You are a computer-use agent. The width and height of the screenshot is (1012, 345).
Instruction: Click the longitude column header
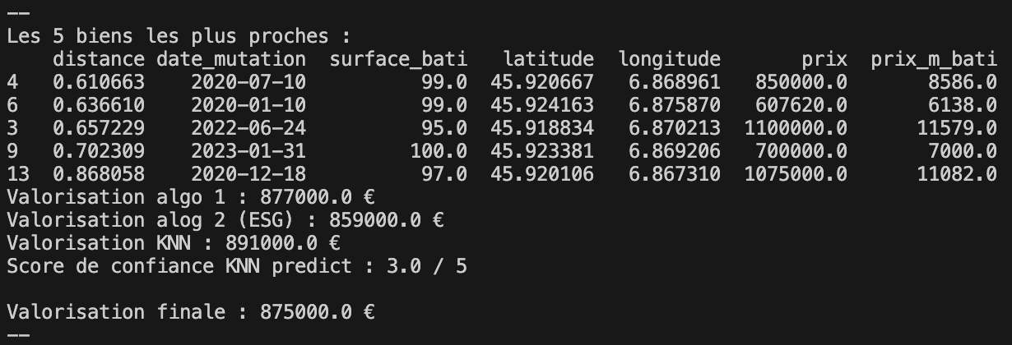(x=670, y=59)
